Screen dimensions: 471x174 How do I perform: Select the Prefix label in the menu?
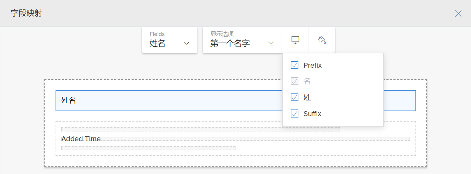pos(312,65)
